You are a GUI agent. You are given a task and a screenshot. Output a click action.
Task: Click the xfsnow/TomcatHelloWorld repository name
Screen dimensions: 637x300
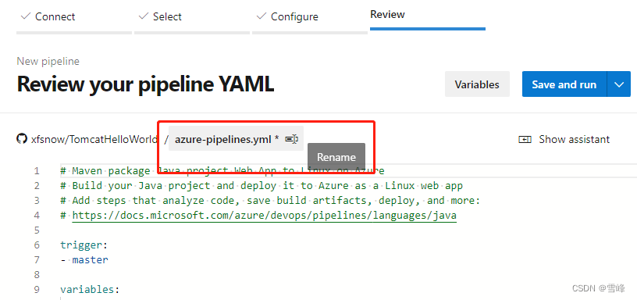94,139
